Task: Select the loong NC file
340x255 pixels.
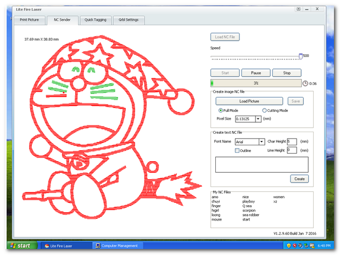Action: click(x=216, y=215)
